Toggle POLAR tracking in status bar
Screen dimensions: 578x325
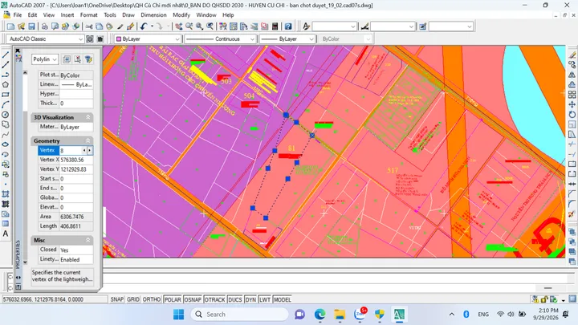[x=173, y=299]
